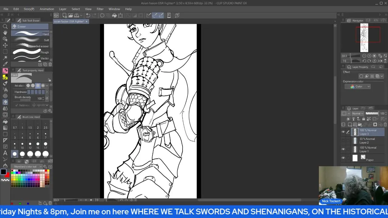
Task: Select the Blend tool
Action: tap(5, 108)
